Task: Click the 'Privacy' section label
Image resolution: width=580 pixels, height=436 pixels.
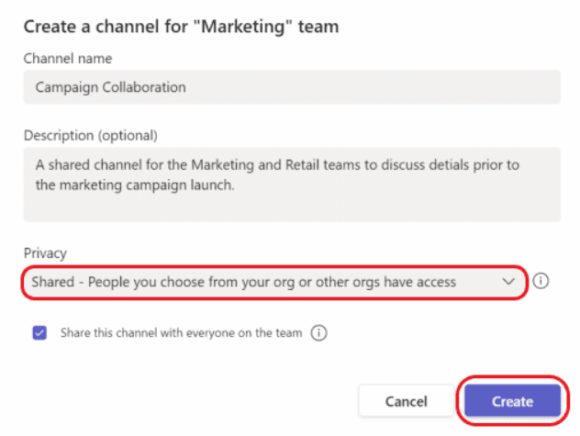Action: point(45,253)
